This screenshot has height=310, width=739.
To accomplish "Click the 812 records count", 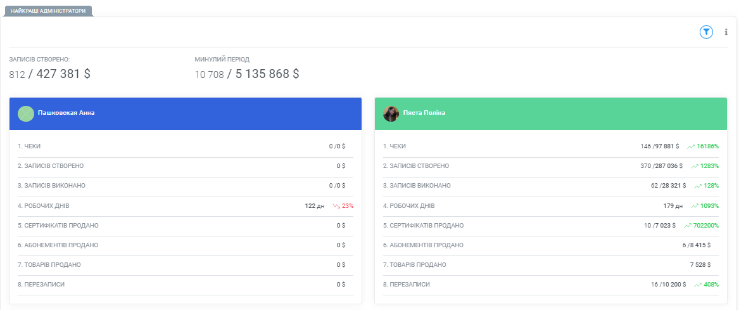I will (17, 75).
